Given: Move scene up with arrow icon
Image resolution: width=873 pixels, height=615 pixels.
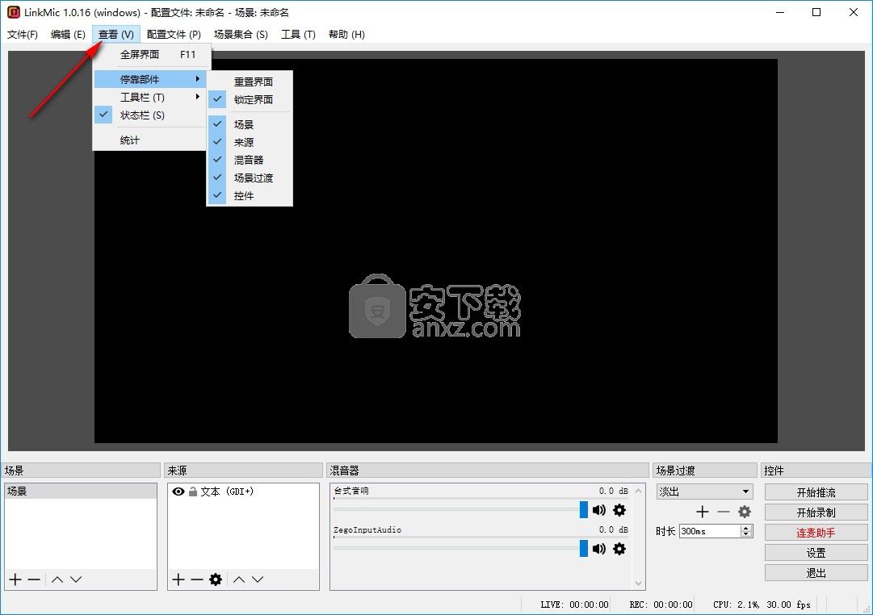Looking at the screenshot, I should pos(57,579).
